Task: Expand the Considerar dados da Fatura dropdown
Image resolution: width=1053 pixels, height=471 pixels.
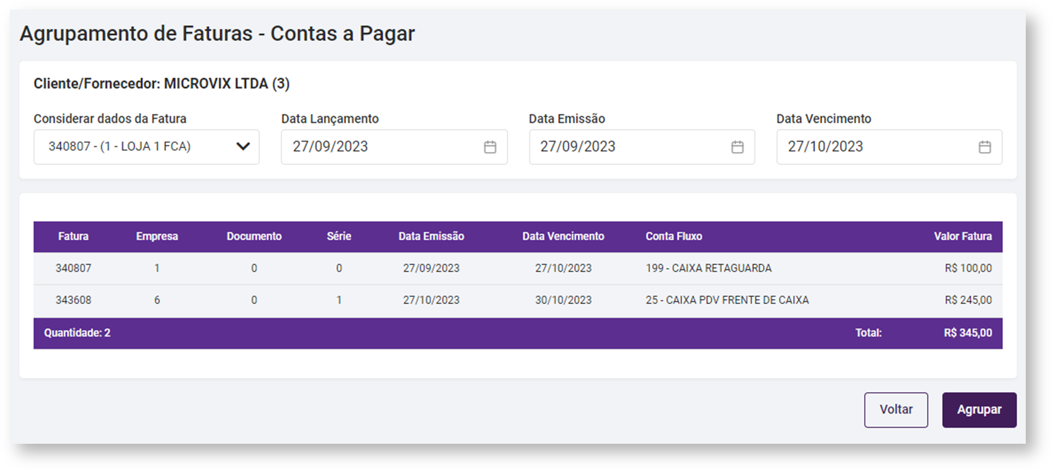Action: coord(146,147)
